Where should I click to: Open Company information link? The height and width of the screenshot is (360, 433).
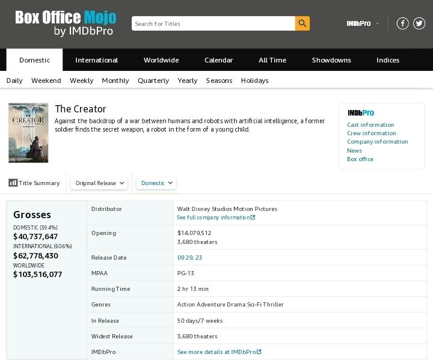(x=378, y=142)
